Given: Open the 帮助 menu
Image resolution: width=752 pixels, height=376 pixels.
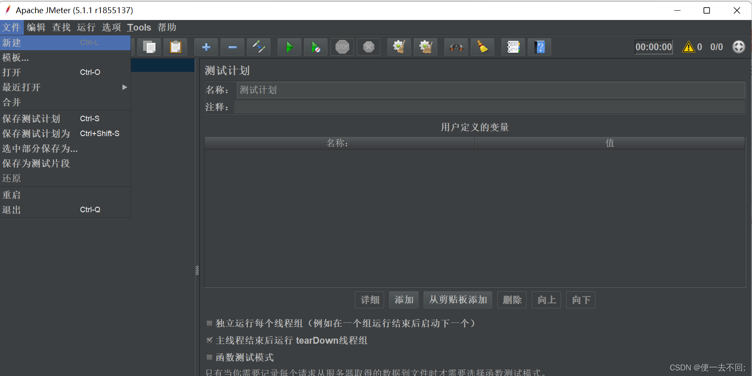Looking at the screenshot, I should (167, 27).
